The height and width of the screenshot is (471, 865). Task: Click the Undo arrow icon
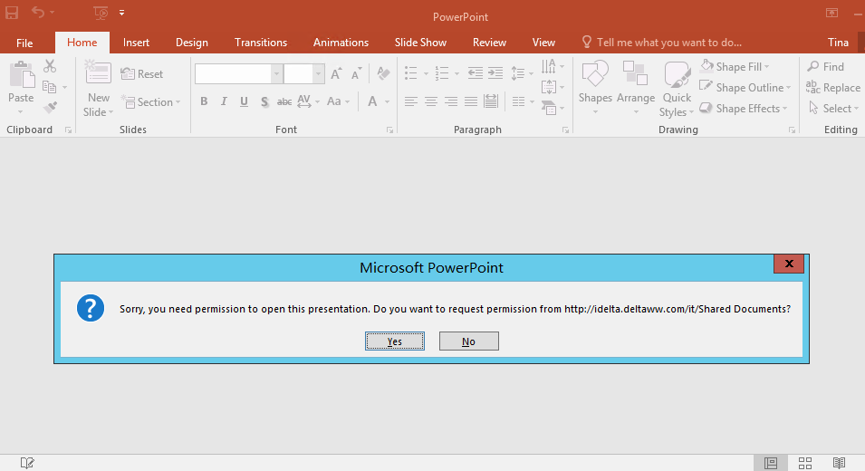(38, 12)
